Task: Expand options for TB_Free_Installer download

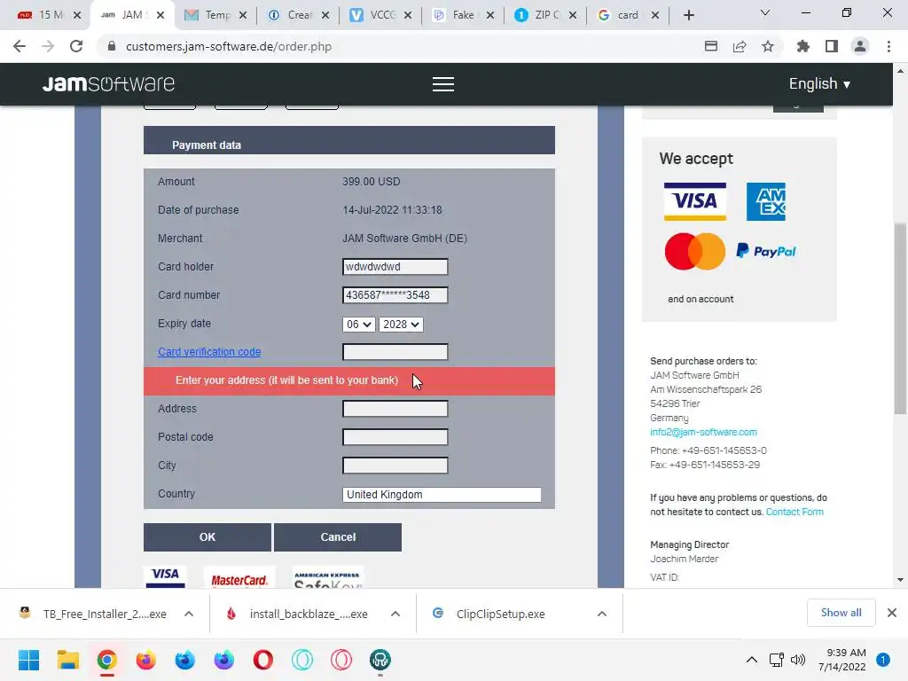Action: click(189, 614)
